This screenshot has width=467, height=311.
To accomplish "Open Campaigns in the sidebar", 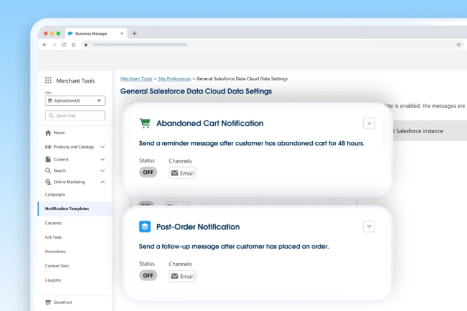I will [x=55, y=195].
